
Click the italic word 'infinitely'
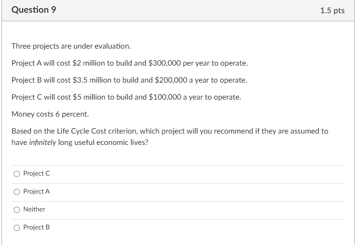pos(43,143)
